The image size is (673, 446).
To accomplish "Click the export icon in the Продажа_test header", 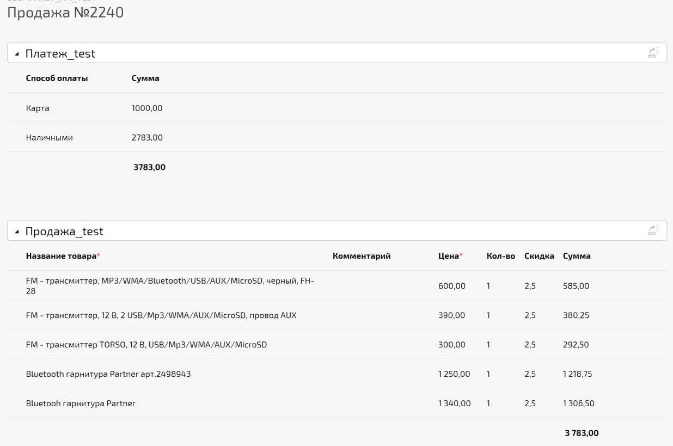I will (653, 230).
